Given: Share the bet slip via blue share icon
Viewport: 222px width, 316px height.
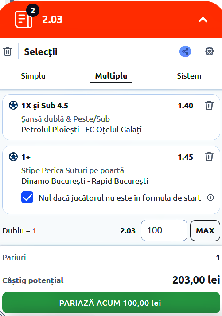Looking at the screenshot, I should (185, 51).
